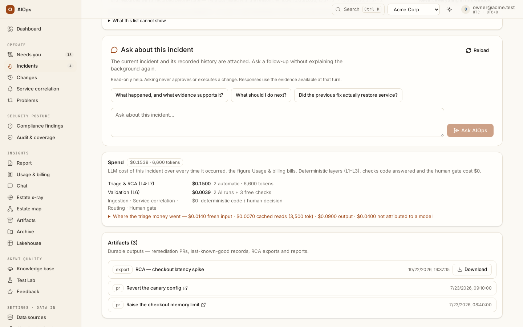Click the Reload button
523x327 pixels.
[477, 51]
